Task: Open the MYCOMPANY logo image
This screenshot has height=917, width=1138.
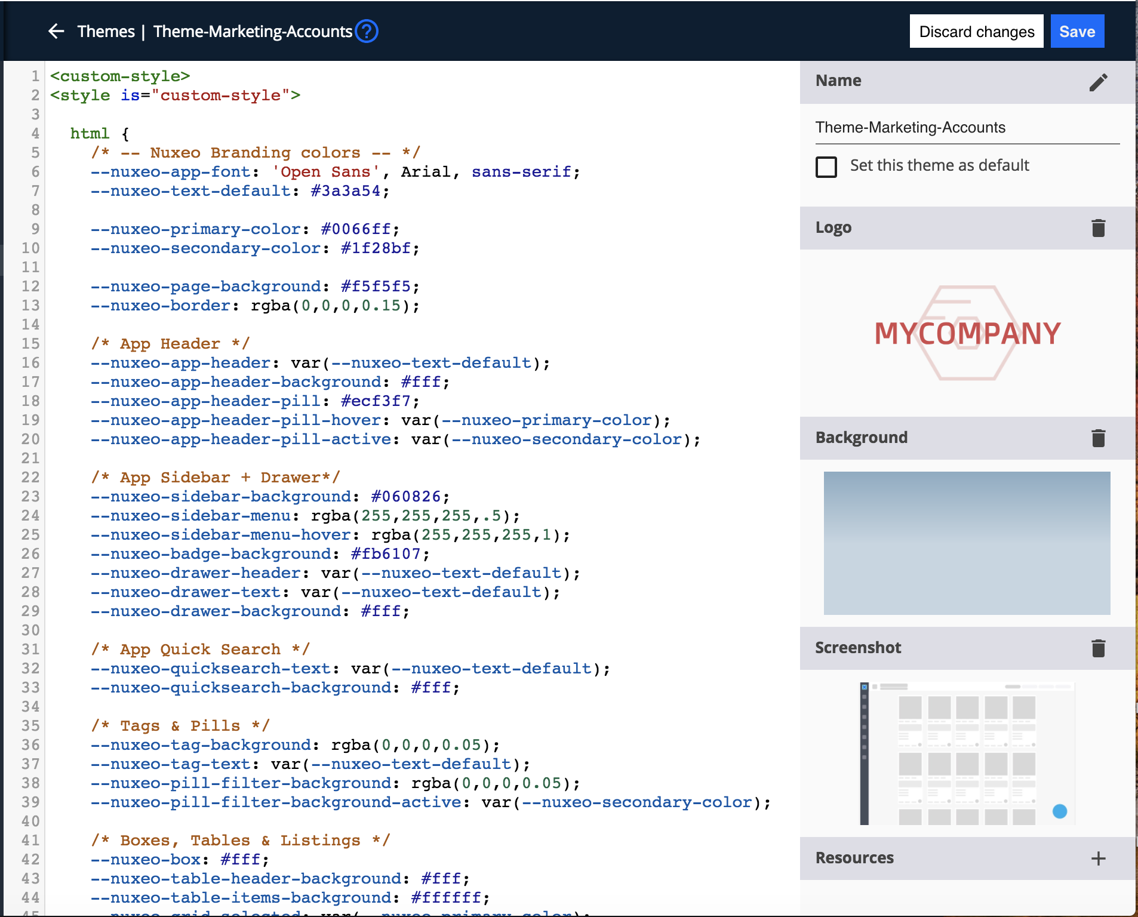Action: (967, 333)
